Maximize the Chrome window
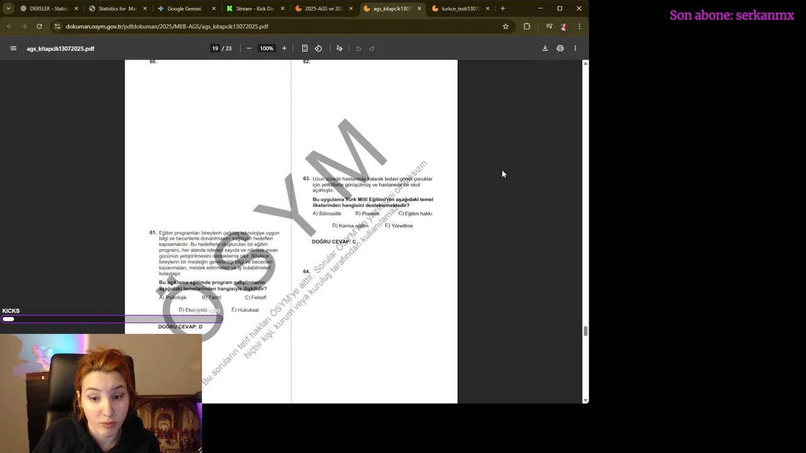Screen dimensions: 806x453 [560, 8]
